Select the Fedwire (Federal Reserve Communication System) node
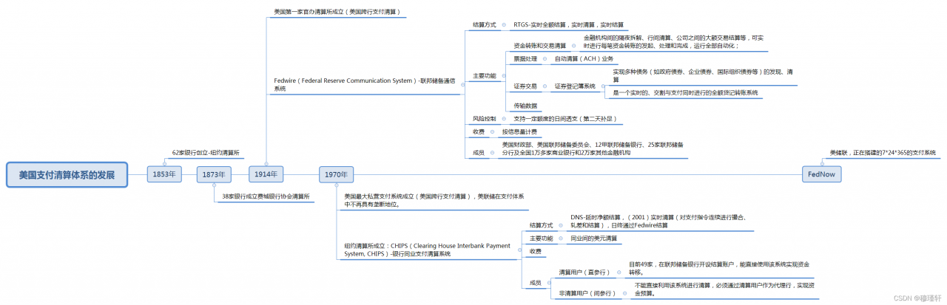The width and height of the screenshot is (947, 305). (x=365, y=84)
